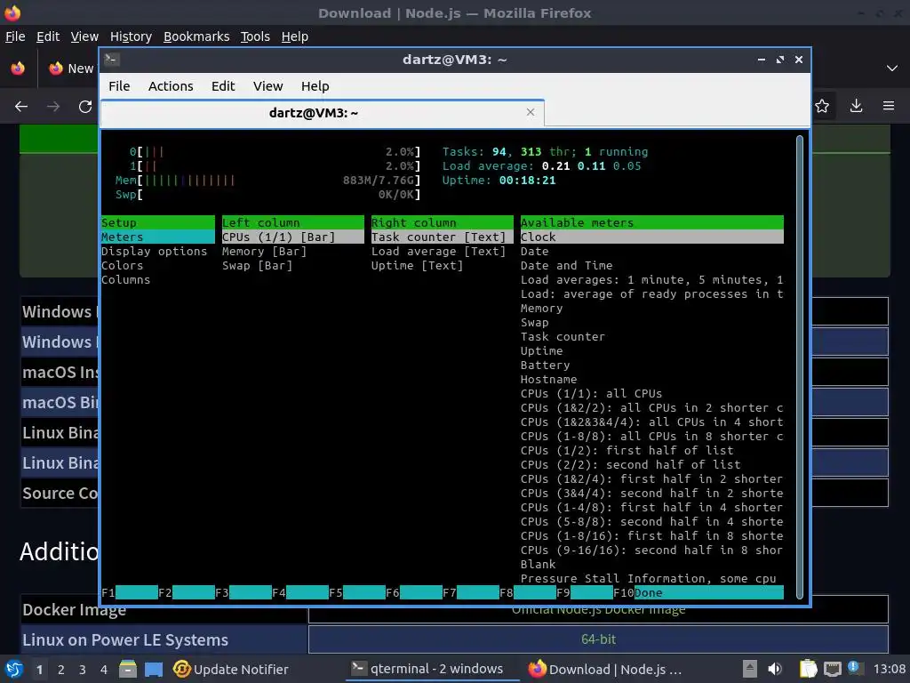Image resolution: width=910 pixels, height=683 pixels.
Task: Select the New tab in Firefox
Action: tap(71, 68)
